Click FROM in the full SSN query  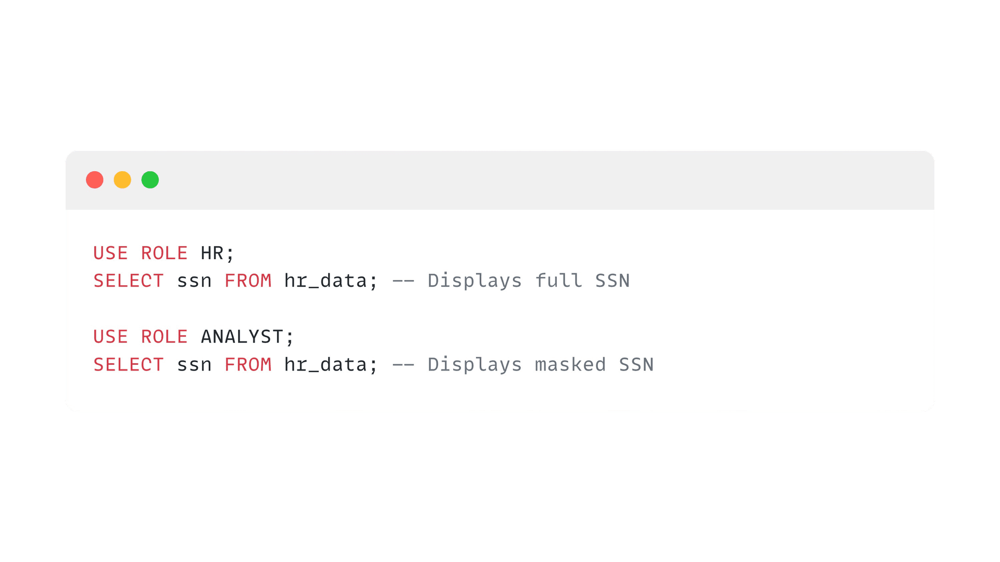(x=248, y=281)
